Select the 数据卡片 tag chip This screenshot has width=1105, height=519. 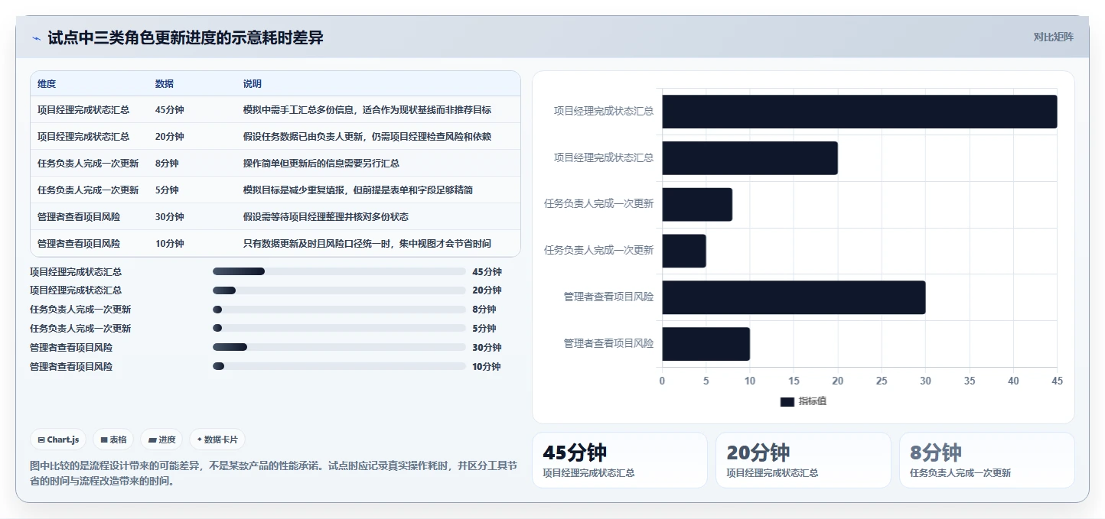click(217, 440)
